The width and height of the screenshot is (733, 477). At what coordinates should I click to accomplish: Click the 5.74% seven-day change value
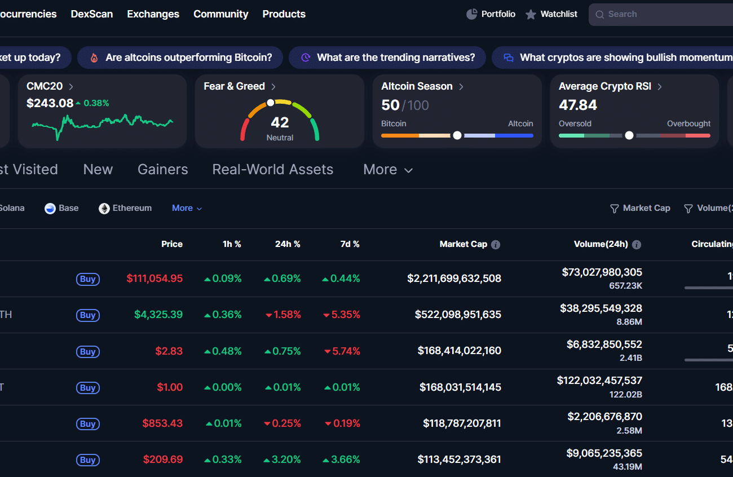(x=342, y=351)
